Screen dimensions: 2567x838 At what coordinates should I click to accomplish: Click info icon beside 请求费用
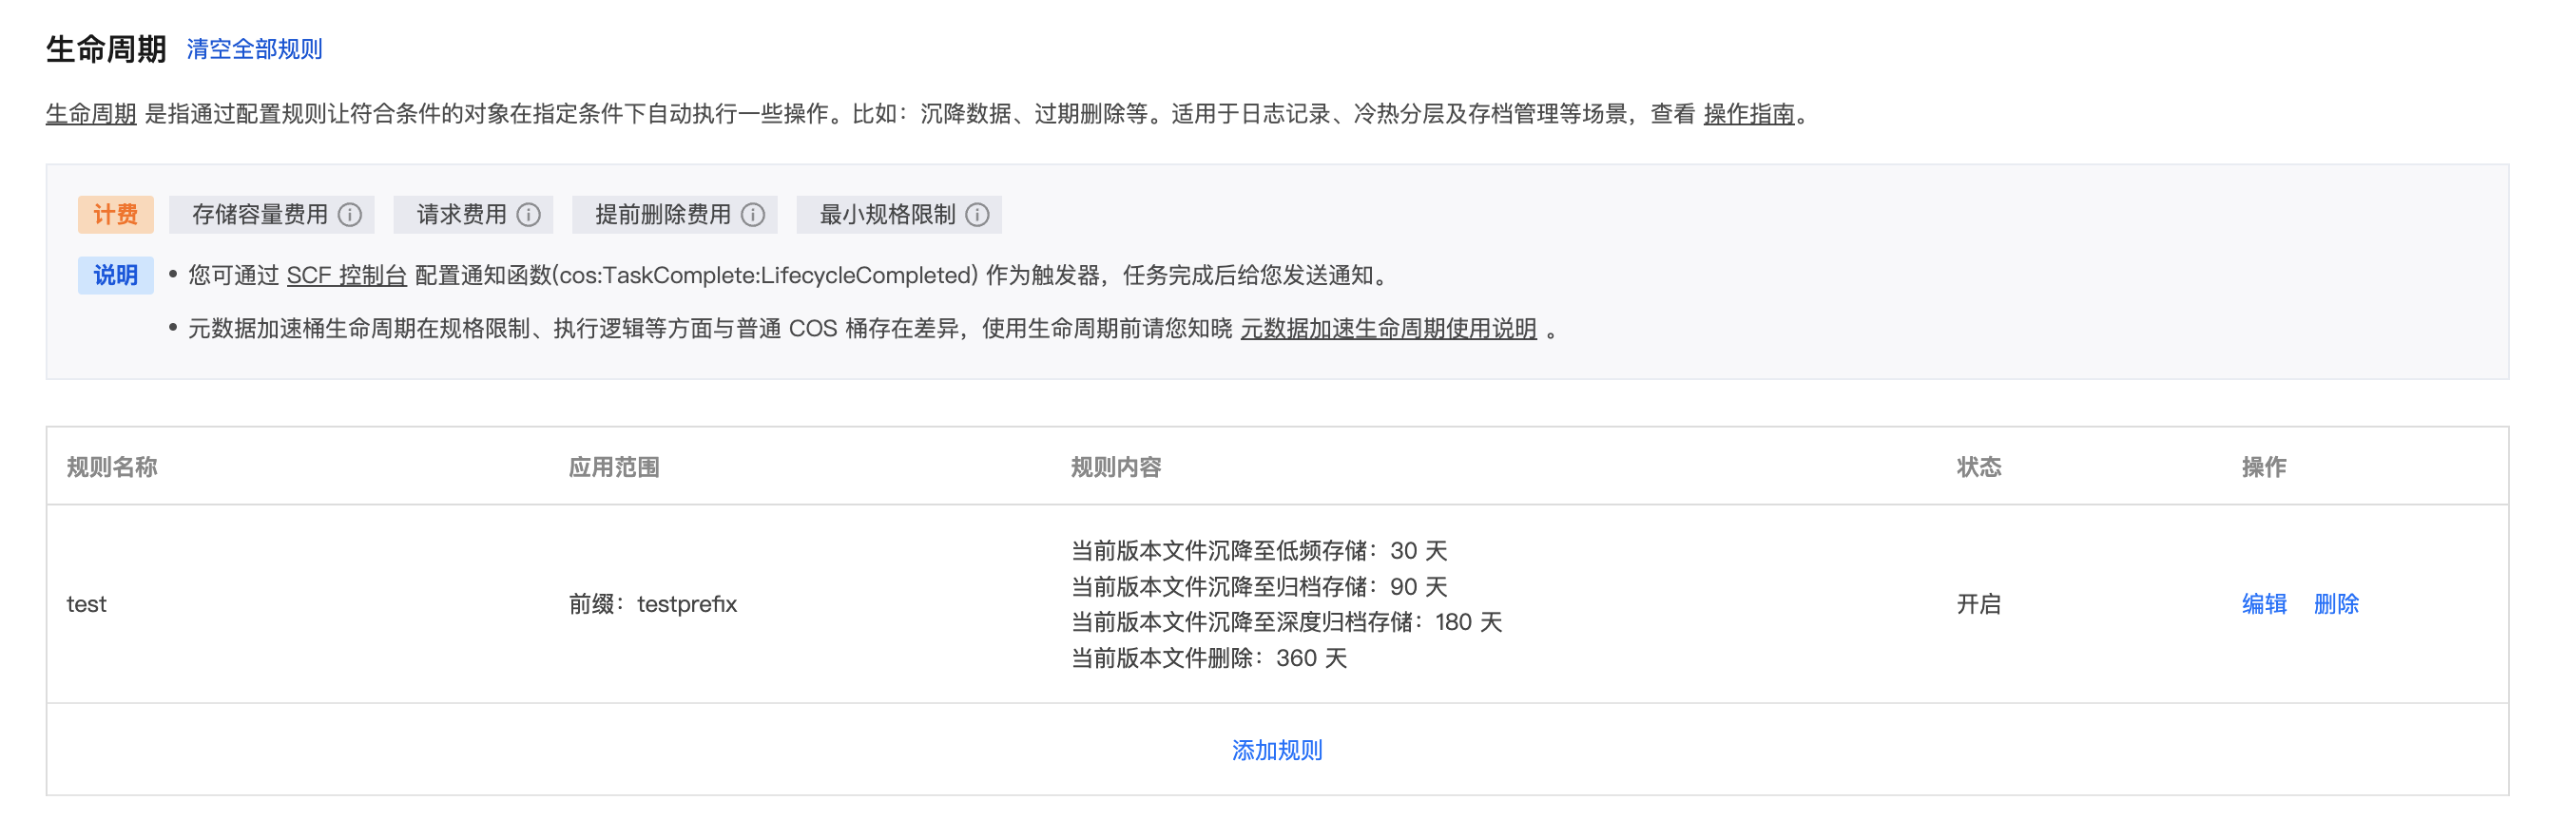pyautogui.click(x=530, y=214)
